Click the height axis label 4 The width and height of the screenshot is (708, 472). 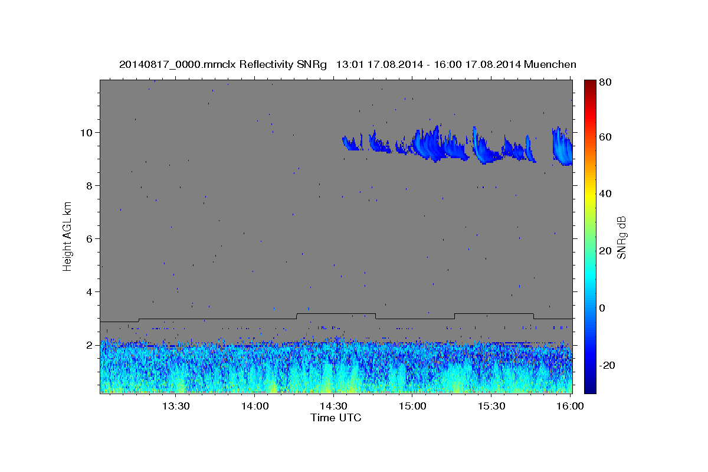coord(90,291)
